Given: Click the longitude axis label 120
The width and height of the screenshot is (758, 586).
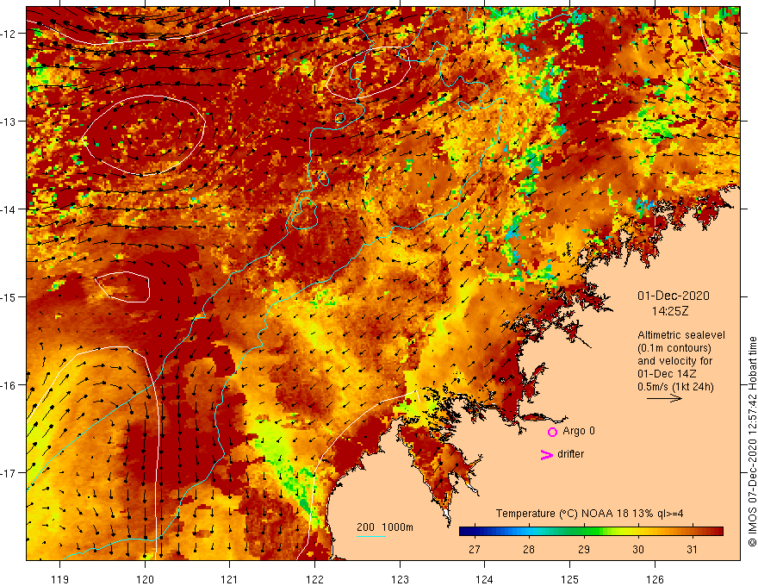Looking at the screenshot, I should 145,579.
